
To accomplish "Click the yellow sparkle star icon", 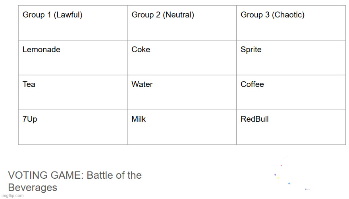I will tap(278, 178).
